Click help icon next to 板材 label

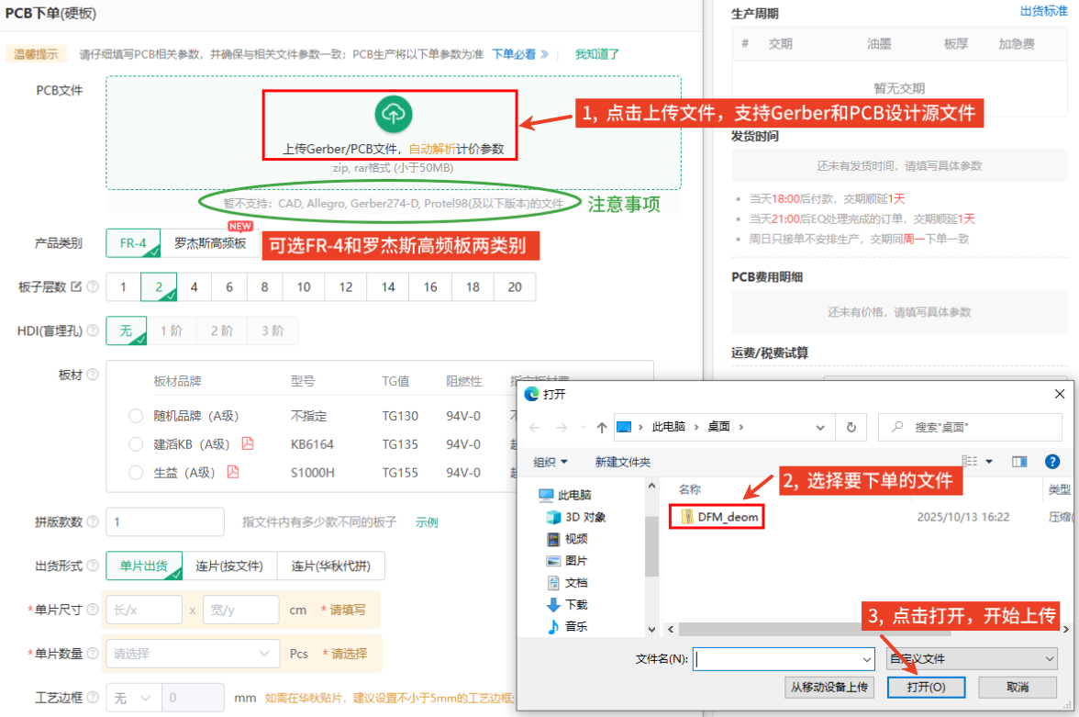coord(93,375)
